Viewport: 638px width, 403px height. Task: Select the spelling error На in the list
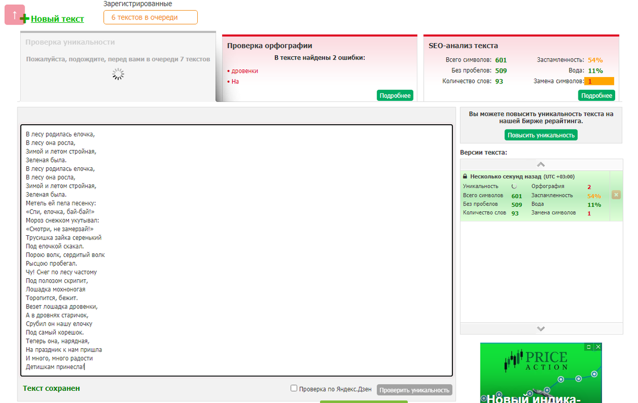tap(235, 81)
